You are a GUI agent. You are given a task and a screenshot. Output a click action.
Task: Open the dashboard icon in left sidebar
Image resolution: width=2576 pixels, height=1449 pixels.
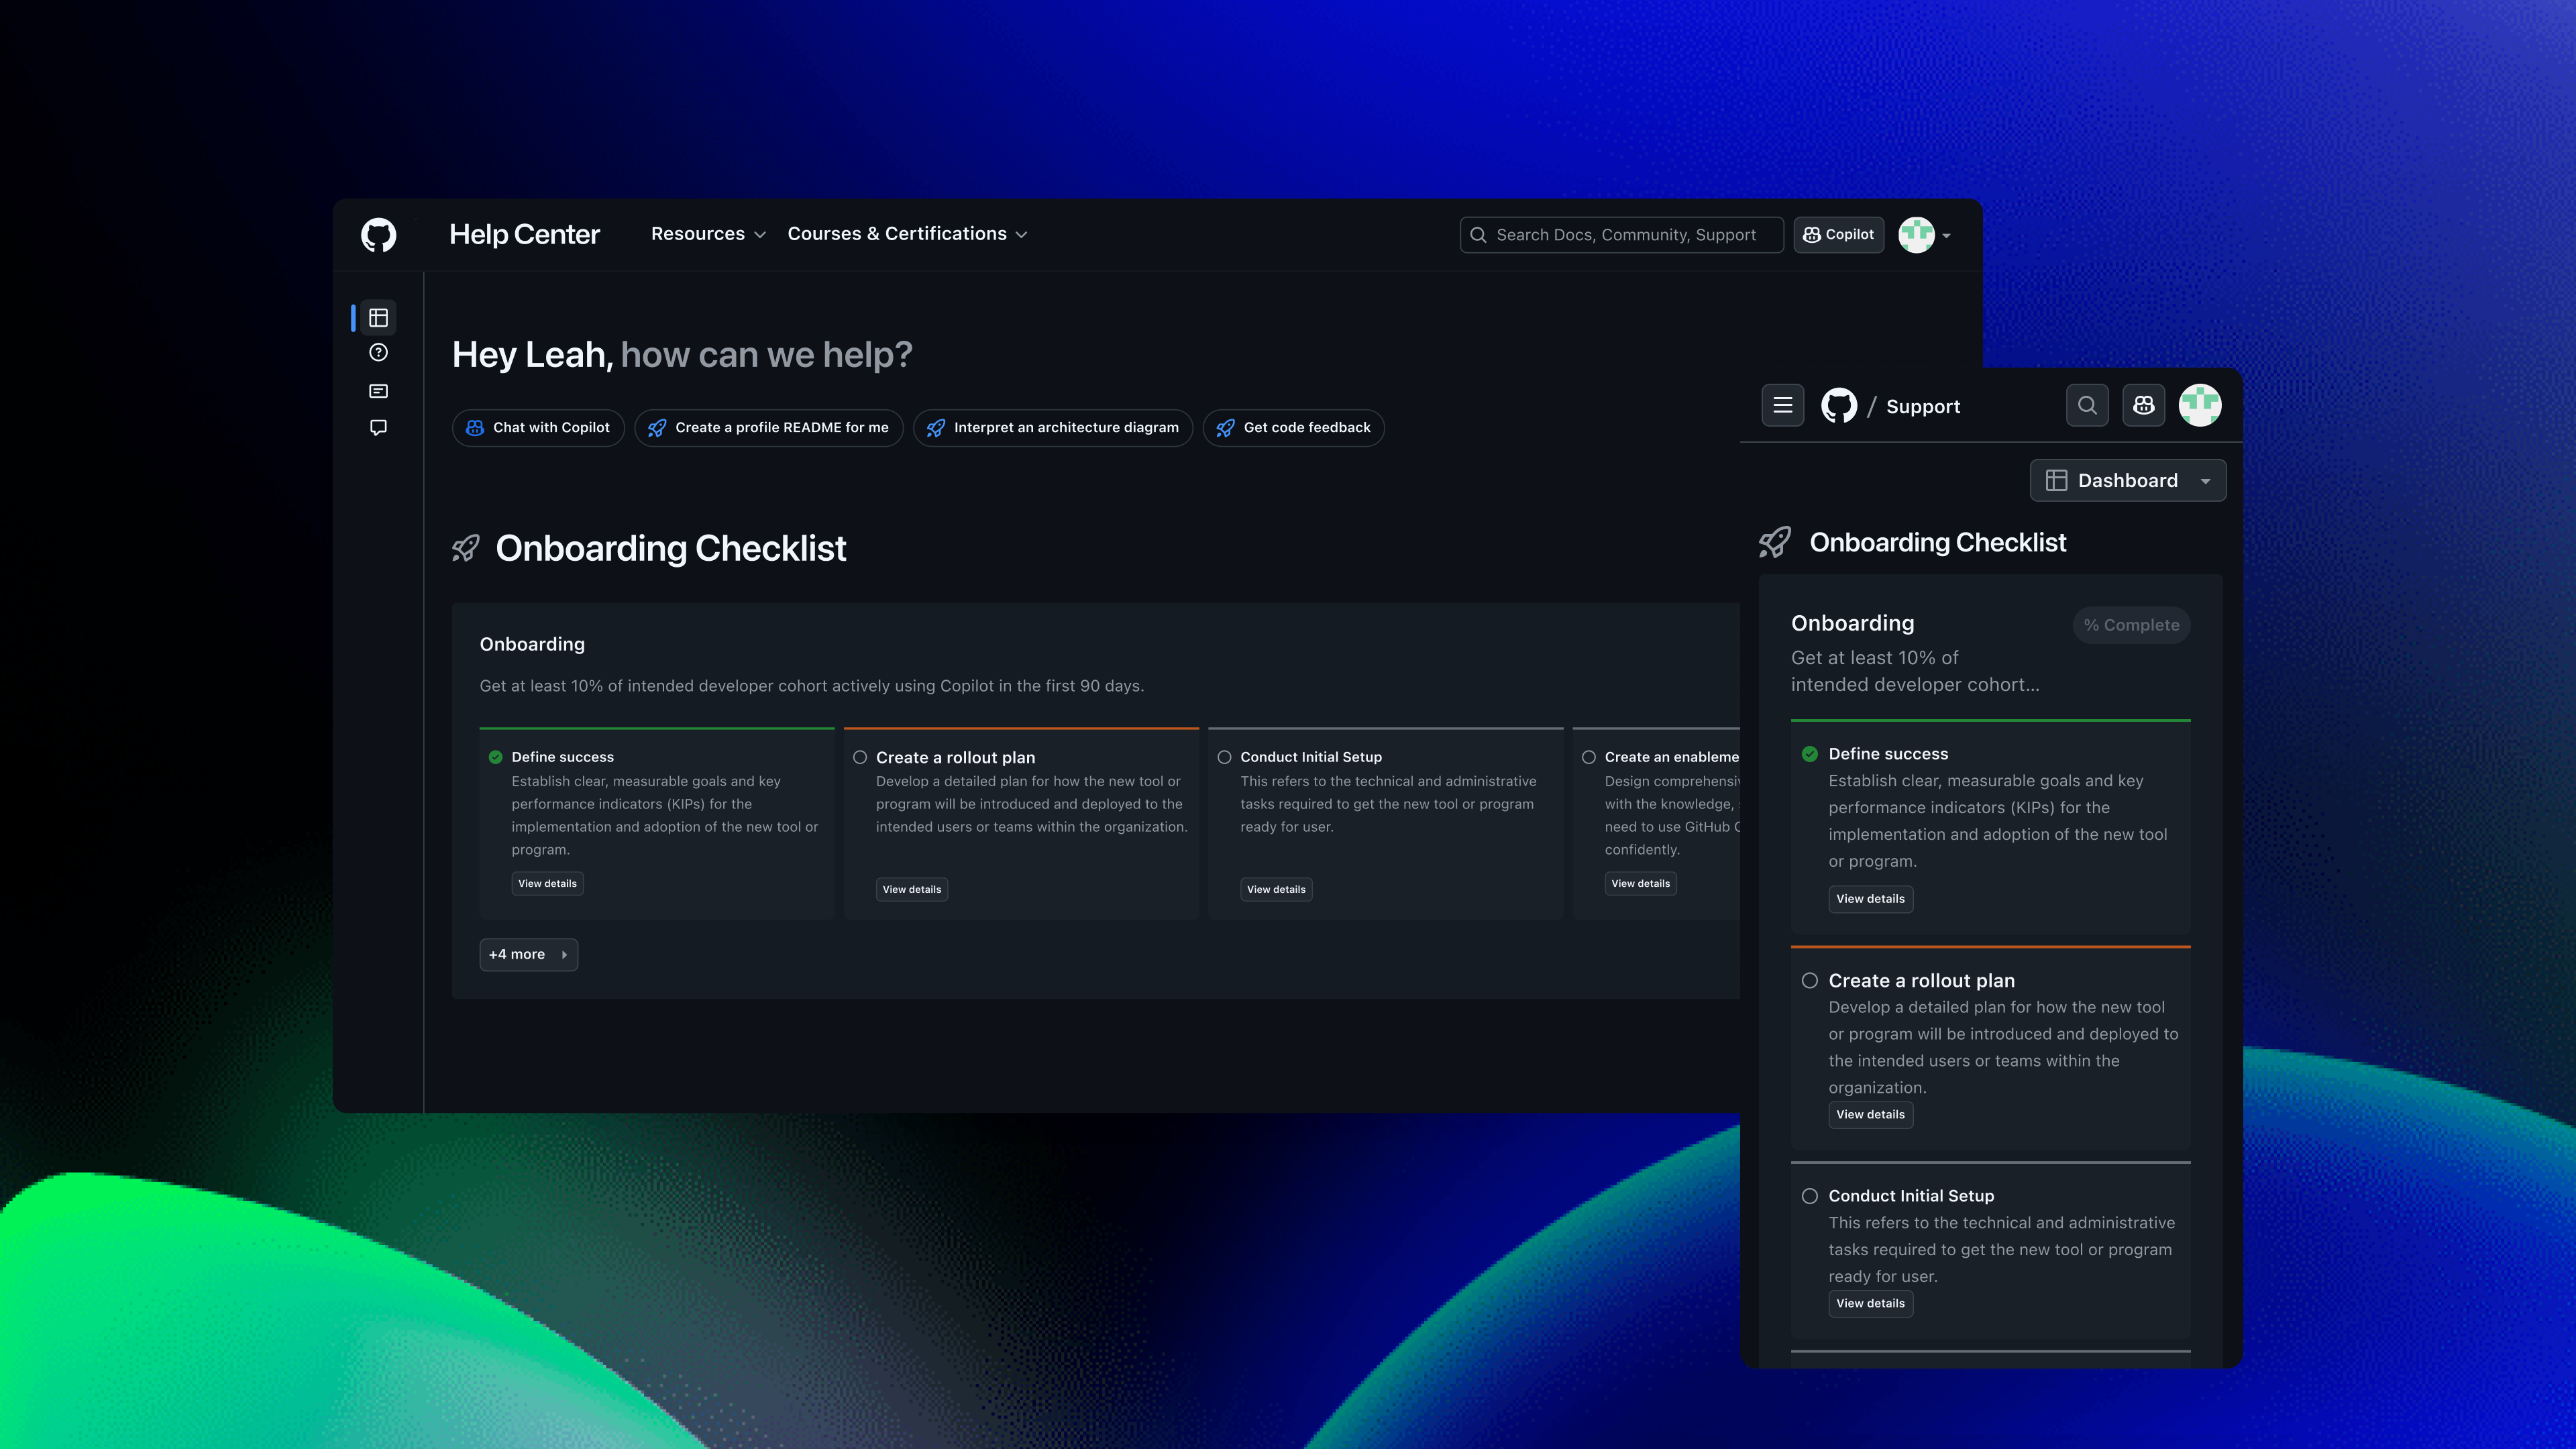point(378,318)
